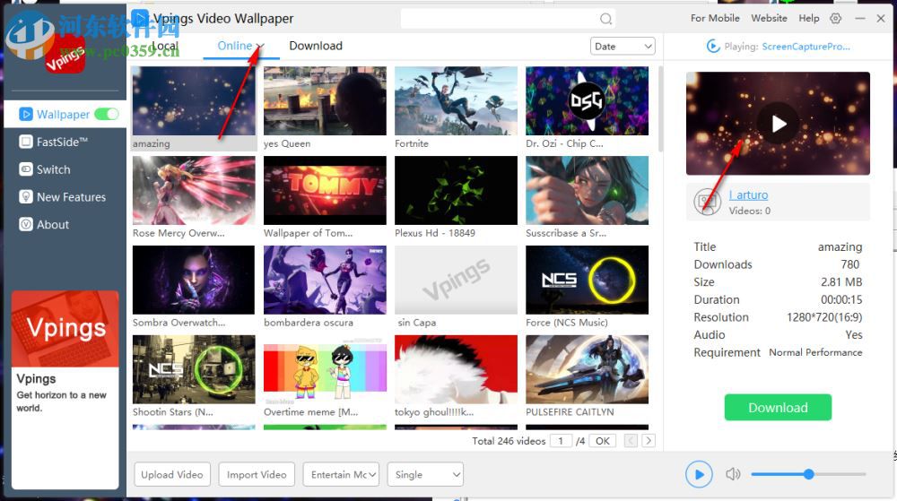This screenshot has height=501, width=897.
Task: Open the Entertain Mode dropdown
Action: pos(341,474)
